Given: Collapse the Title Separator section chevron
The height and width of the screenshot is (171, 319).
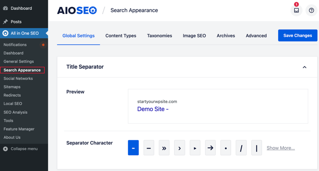Looking at the screenshot, I should click(x=304, y=67).
